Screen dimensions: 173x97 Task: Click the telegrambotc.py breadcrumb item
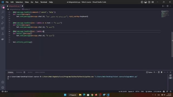pos(14,9)
